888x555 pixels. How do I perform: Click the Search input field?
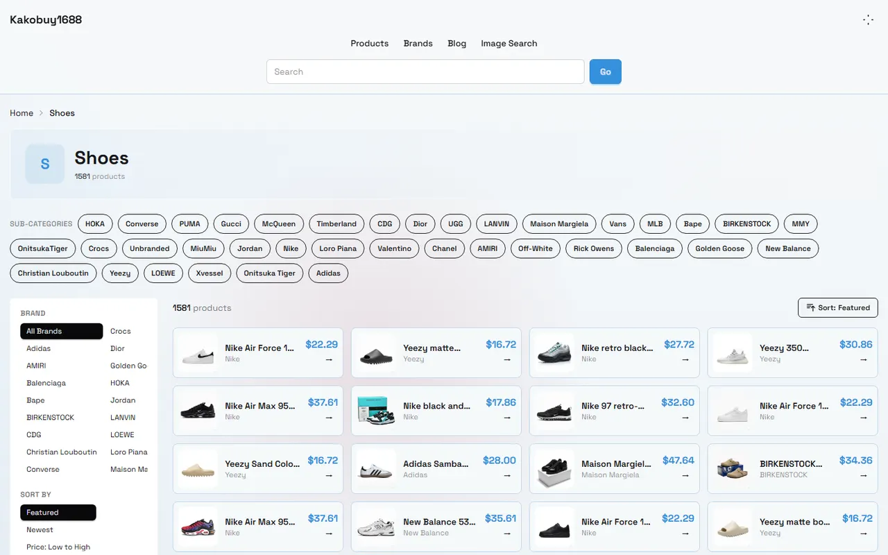[x=425, y=71]
